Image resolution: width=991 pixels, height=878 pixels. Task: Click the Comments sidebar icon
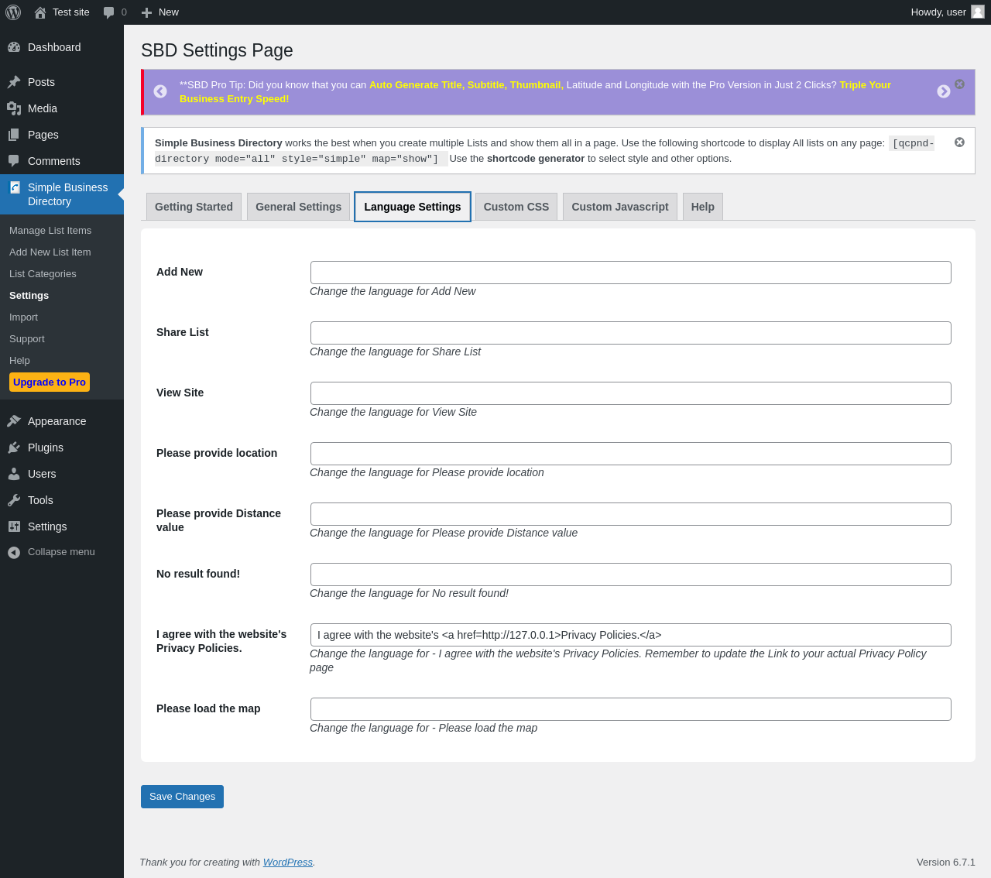coord(14,161)
